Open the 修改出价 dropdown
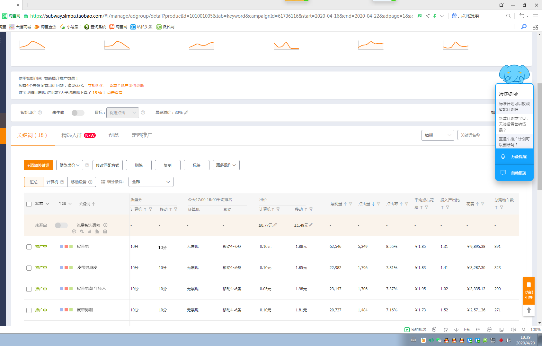Viewport: 542px width, 346px height. coord(69,165)
